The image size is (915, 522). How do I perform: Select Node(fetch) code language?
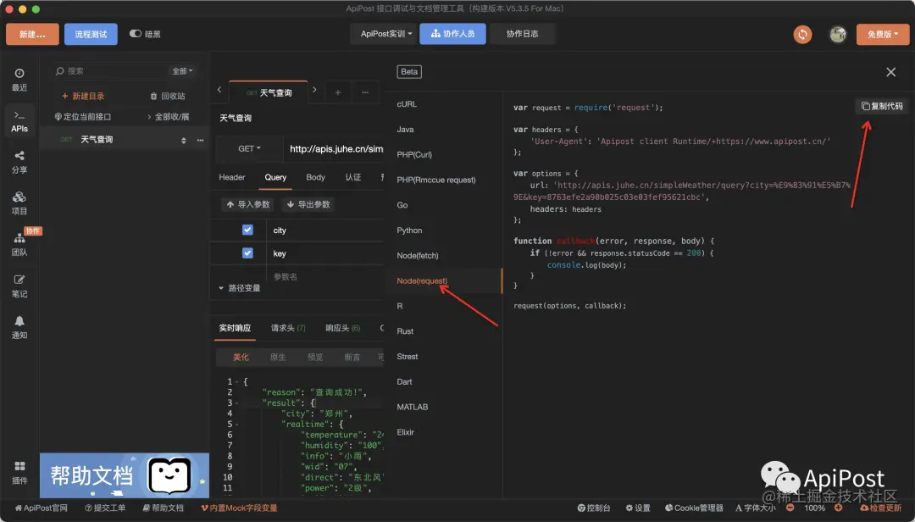click(x=417, y=255)
